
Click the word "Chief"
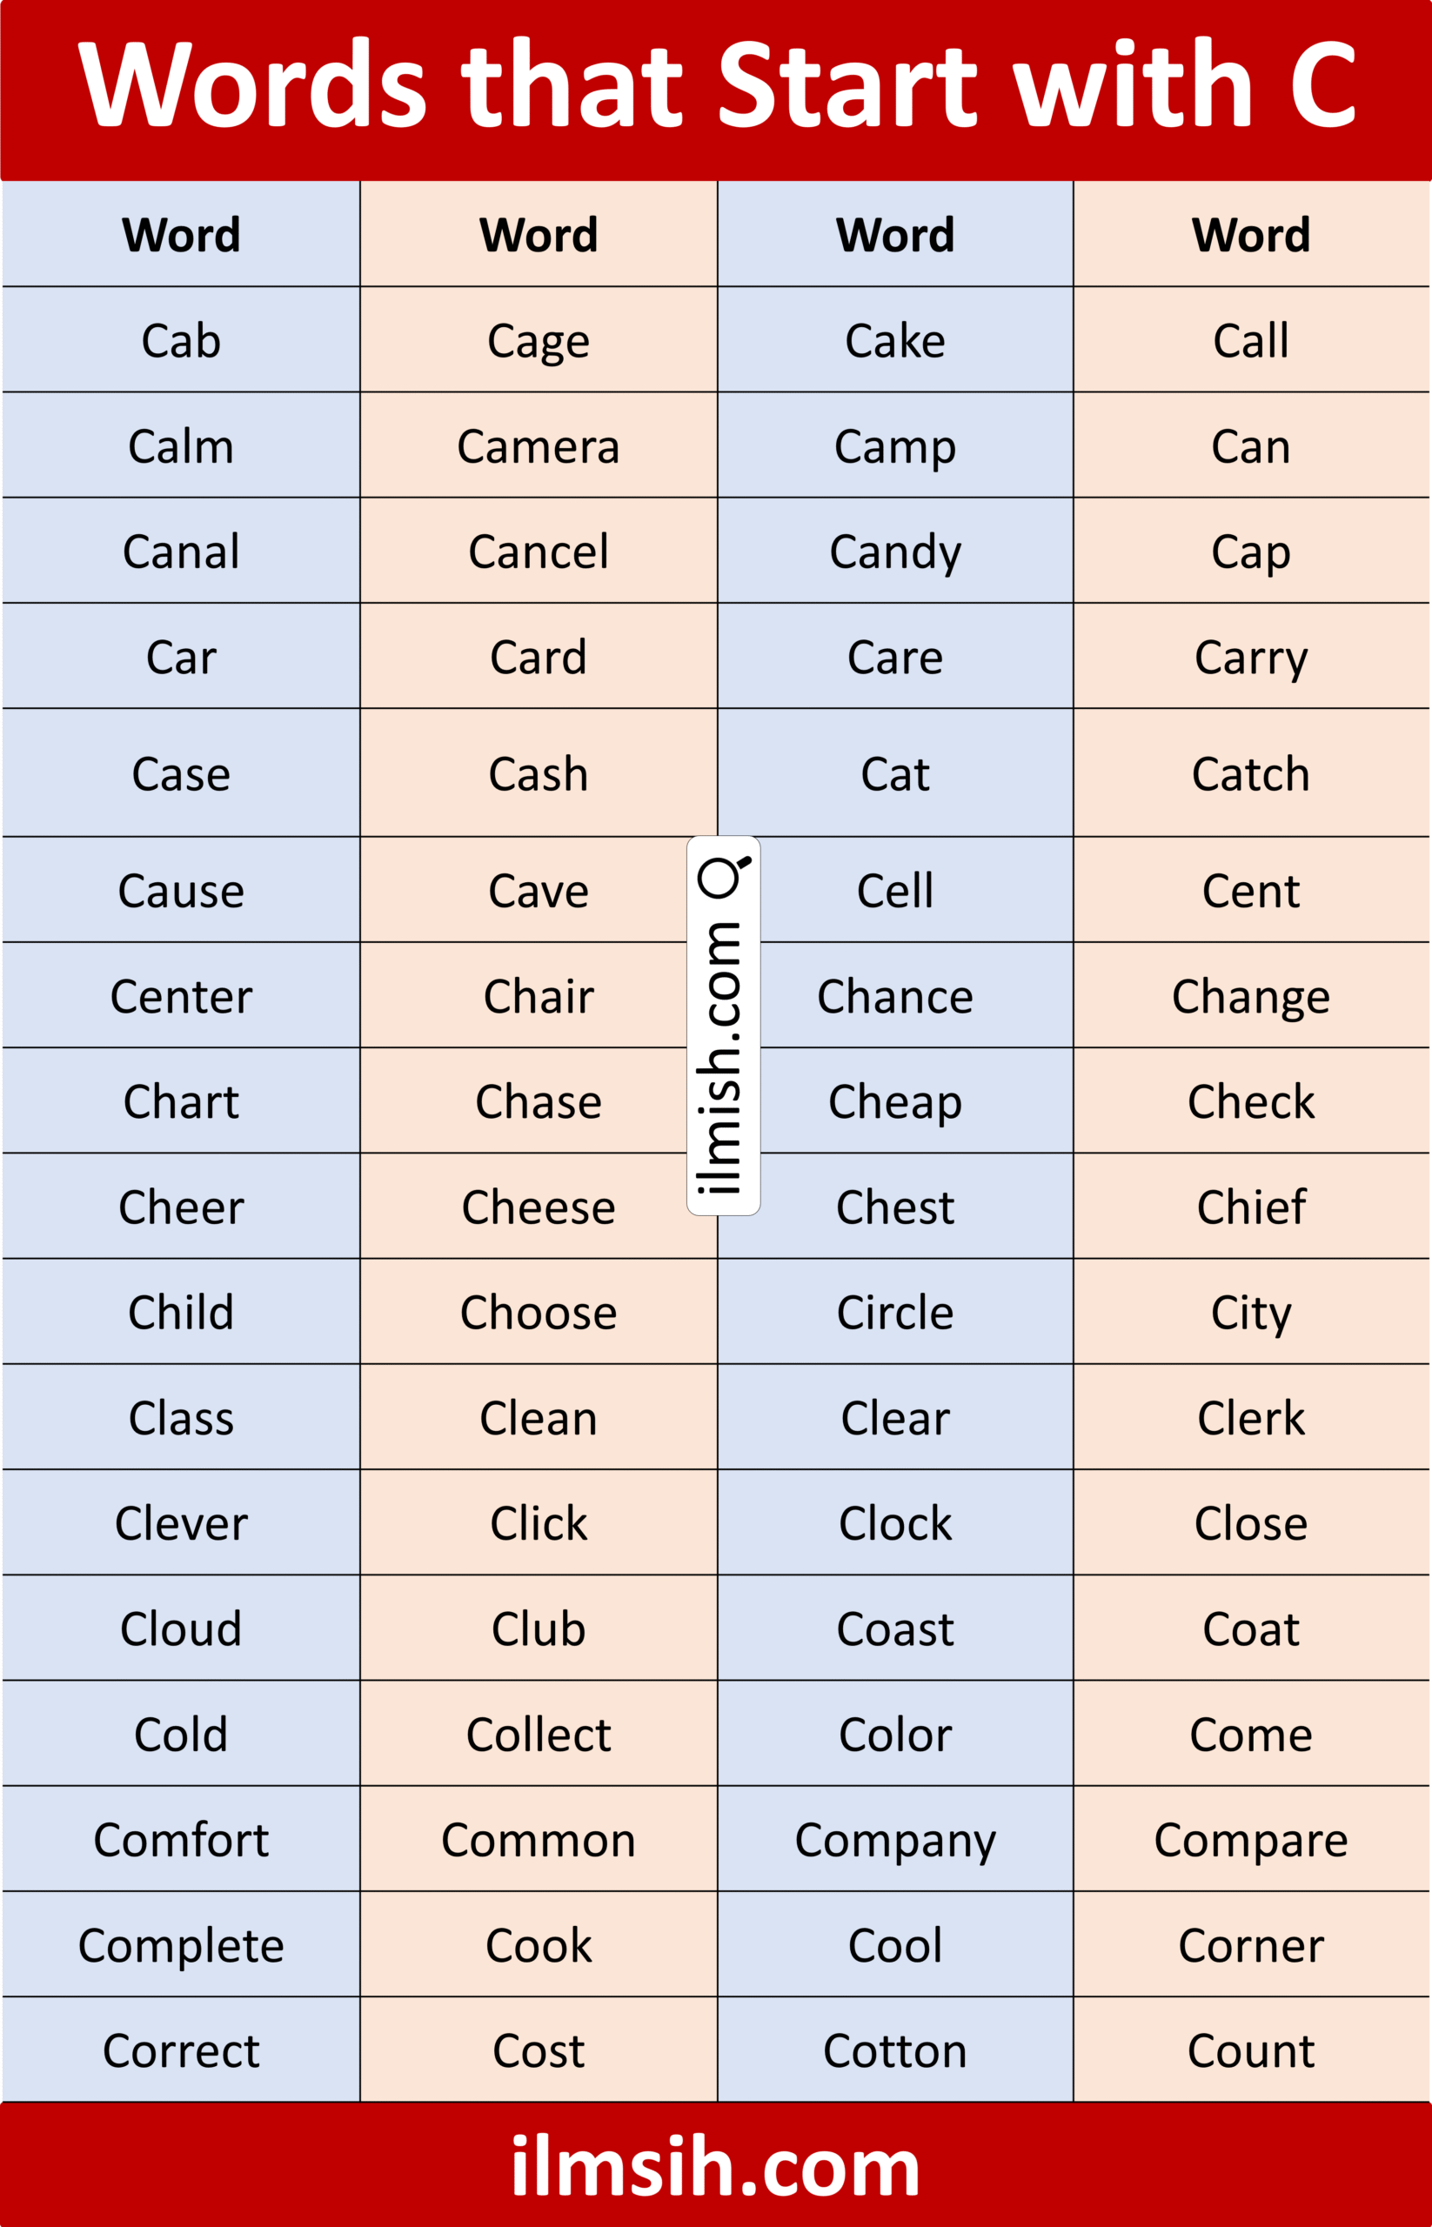[1252, 1207]
